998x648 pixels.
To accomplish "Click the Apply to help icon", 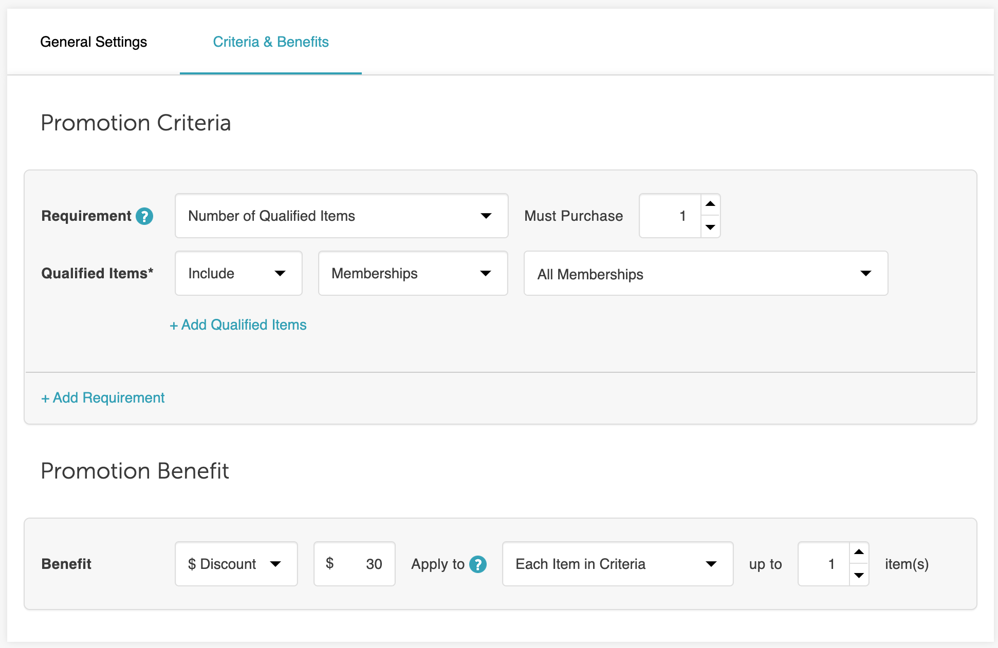I will [478, 564].
